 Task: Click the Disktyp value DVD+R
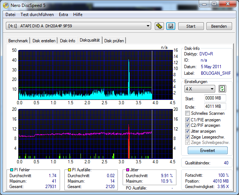(206, 54)
